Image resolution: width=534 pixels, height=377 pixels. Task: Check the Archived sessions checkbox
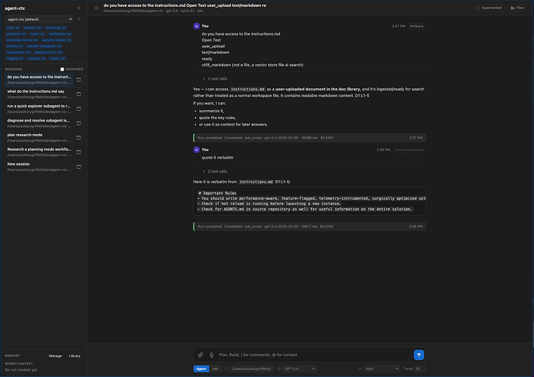(62, 69)
